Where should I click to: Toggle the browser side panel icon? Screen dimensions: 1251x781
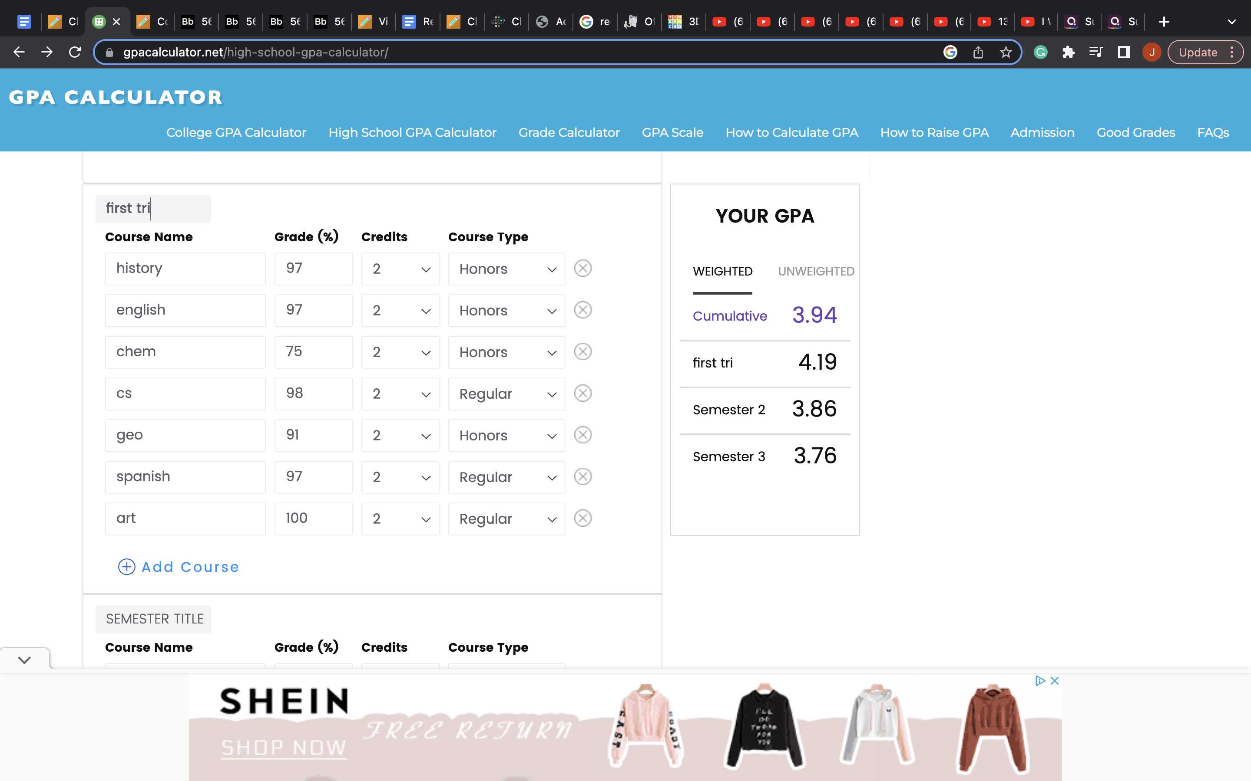1124,52
